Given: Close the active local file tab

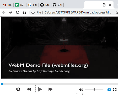Looking at the screenshot, I should click(110, 5).
